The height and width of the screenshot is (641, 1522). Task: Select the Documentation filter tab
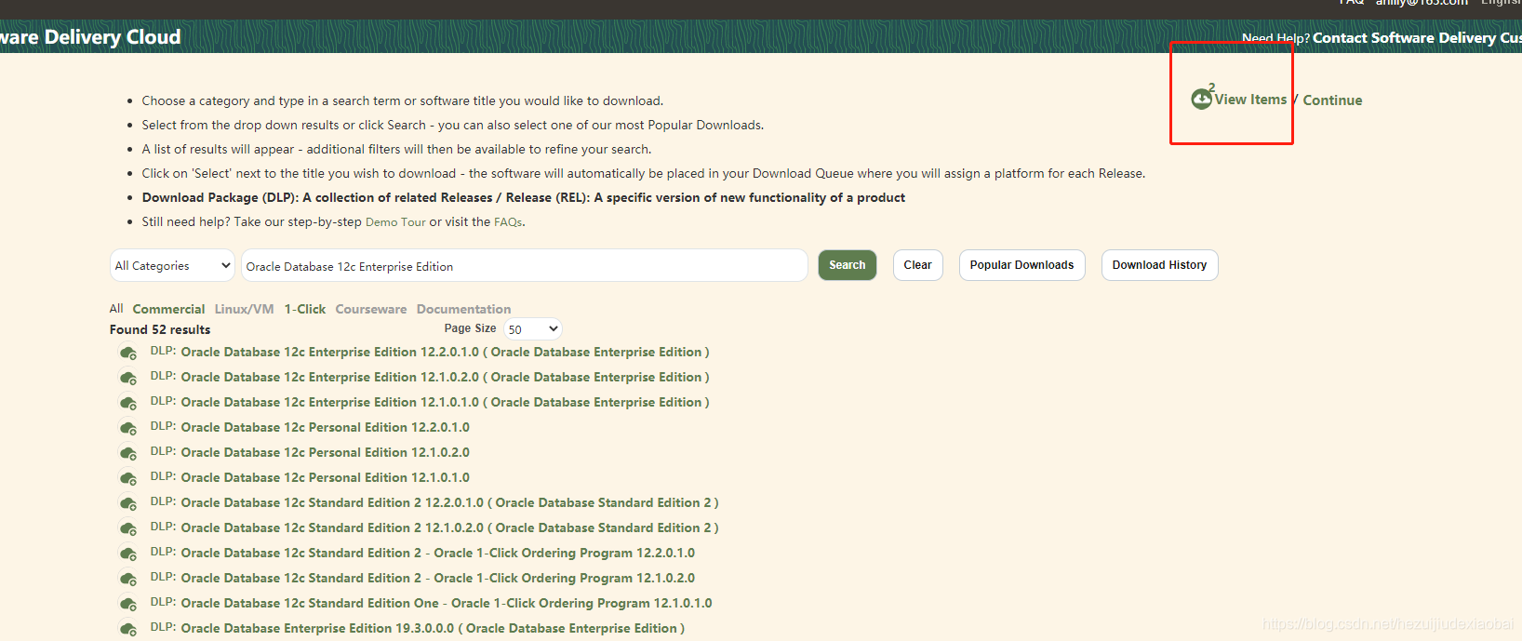[463, 309]
